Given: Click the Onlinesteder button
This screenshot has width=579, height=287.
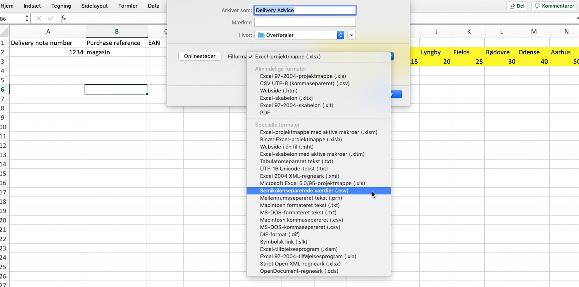Looking at the screenshot, I should pyautogui.click(x=200, y=56).
